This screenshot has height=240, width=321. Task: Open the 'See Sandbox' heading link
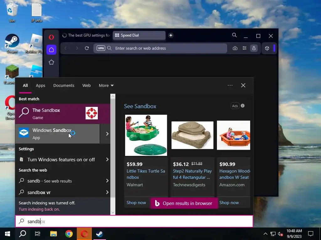(140, 106)
